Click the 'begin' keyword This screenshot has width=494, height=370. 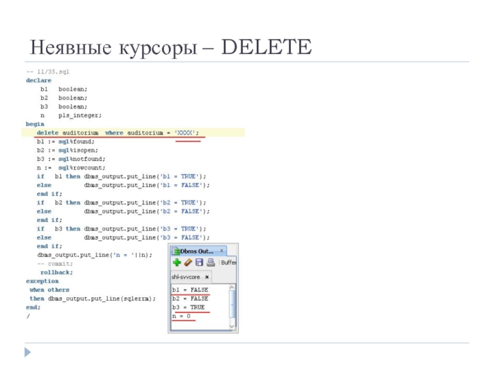(x=35, y=124)
